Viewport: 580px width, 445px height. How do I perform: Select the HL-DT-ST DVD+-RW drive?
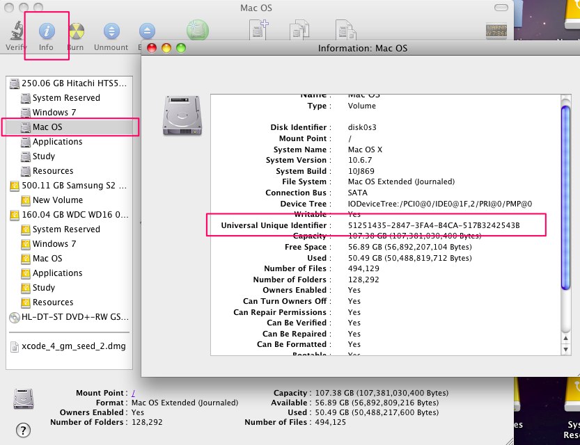[x=69, y=317]
